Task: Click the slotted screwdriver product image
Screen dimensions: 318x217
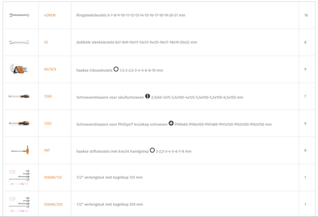Action: pos(19,97)
